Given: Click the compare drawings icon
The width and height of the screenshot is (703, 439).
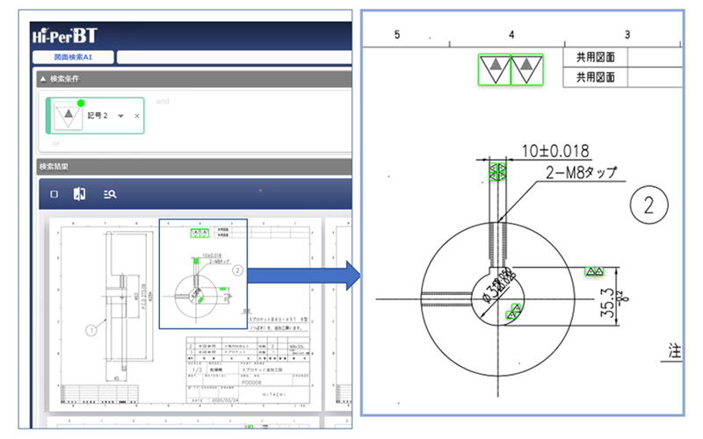Looking at the screenshot, I should (x=80, y=195).
